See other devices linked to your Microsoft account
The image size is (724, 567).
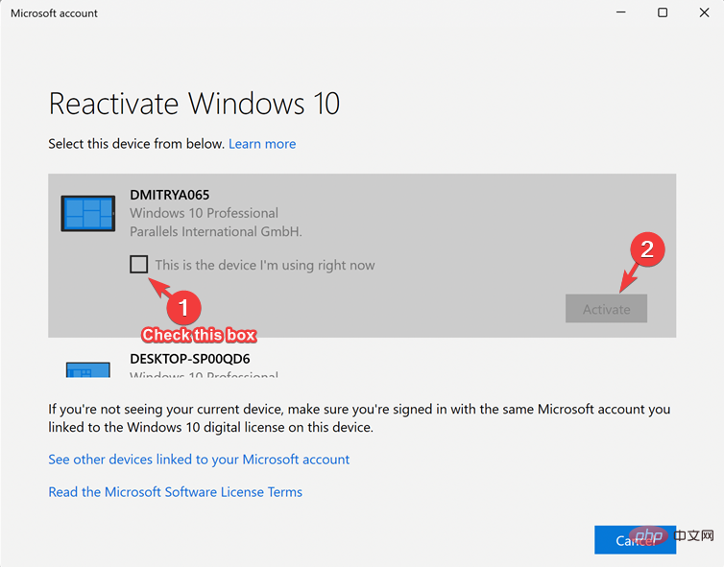(x=199, y=460)
